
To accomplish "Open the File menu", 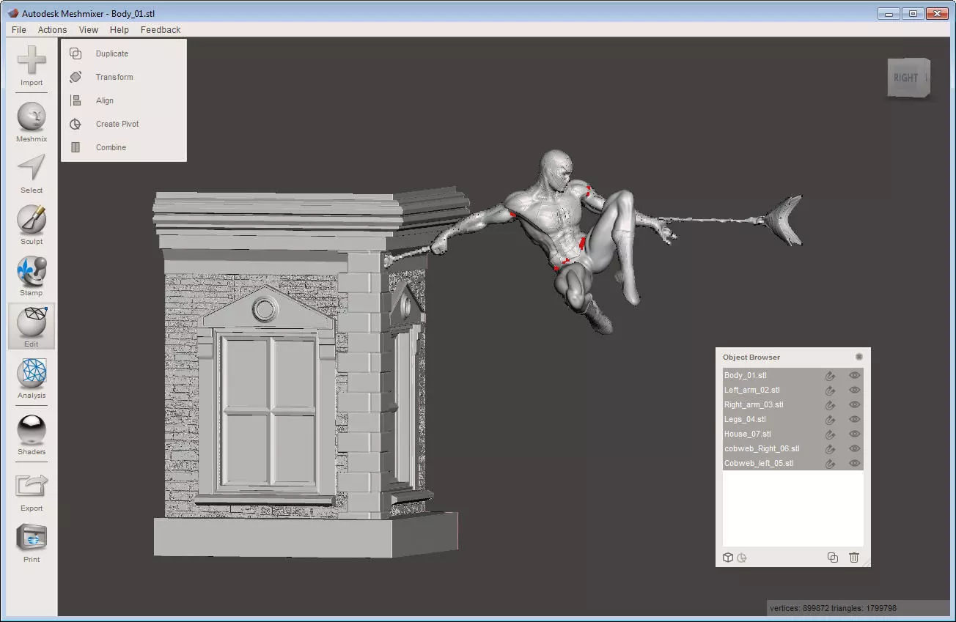I will [x=19, y=30].
